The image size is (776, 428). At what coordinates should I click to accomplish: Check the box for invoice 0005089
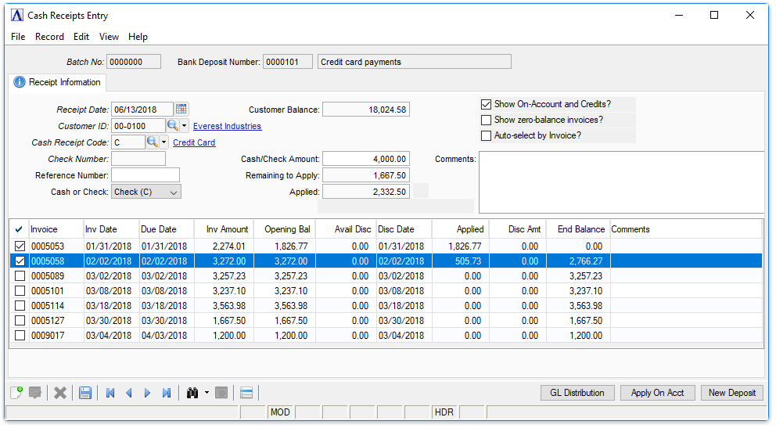[x=20, y=276]
